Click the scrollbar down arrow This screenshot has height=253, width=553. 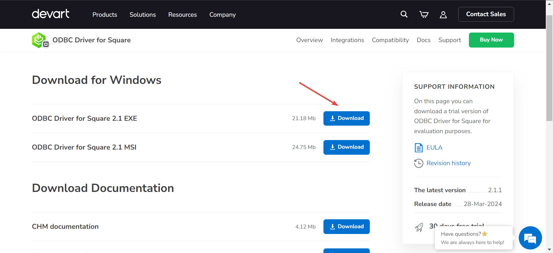[549, 250]
